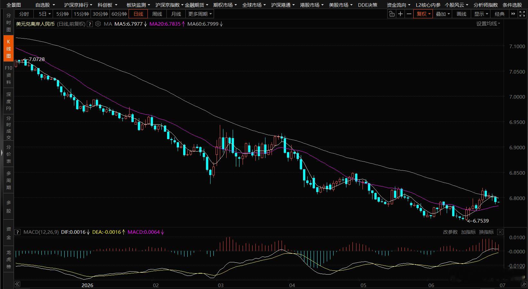Zoom in with the plus icon

tap(400, 14)
